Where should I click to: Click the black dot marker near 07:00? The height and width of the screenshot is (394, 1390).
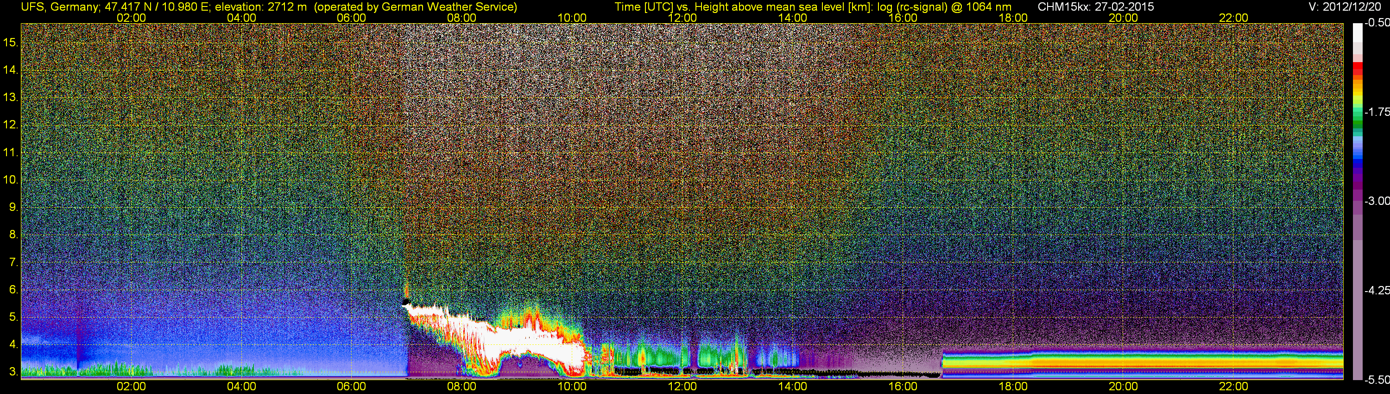click(x=406, y=303)
